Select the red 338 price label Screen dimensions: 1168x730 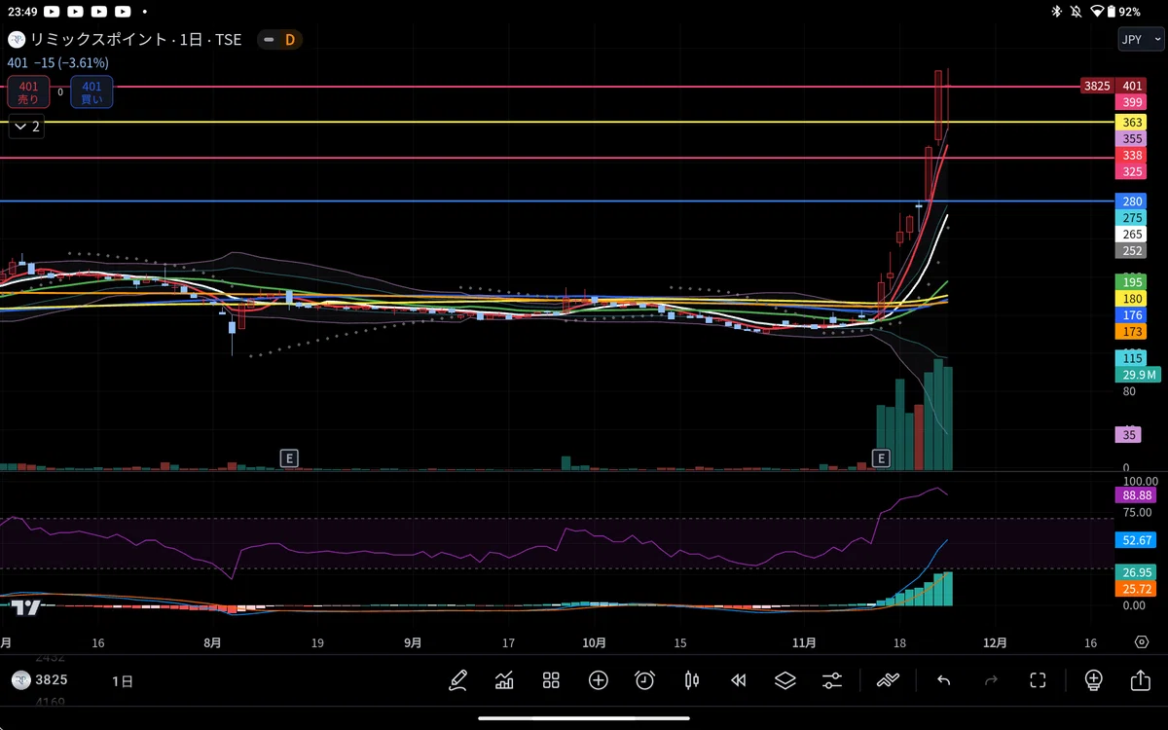point(1132,156)
